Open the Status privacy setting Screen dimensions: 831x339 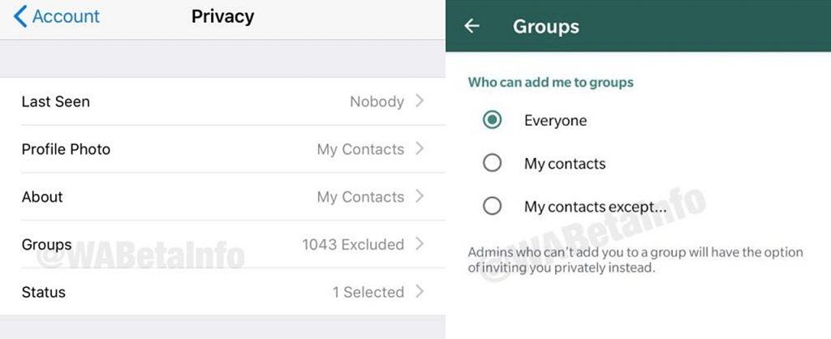click(44, 292)
